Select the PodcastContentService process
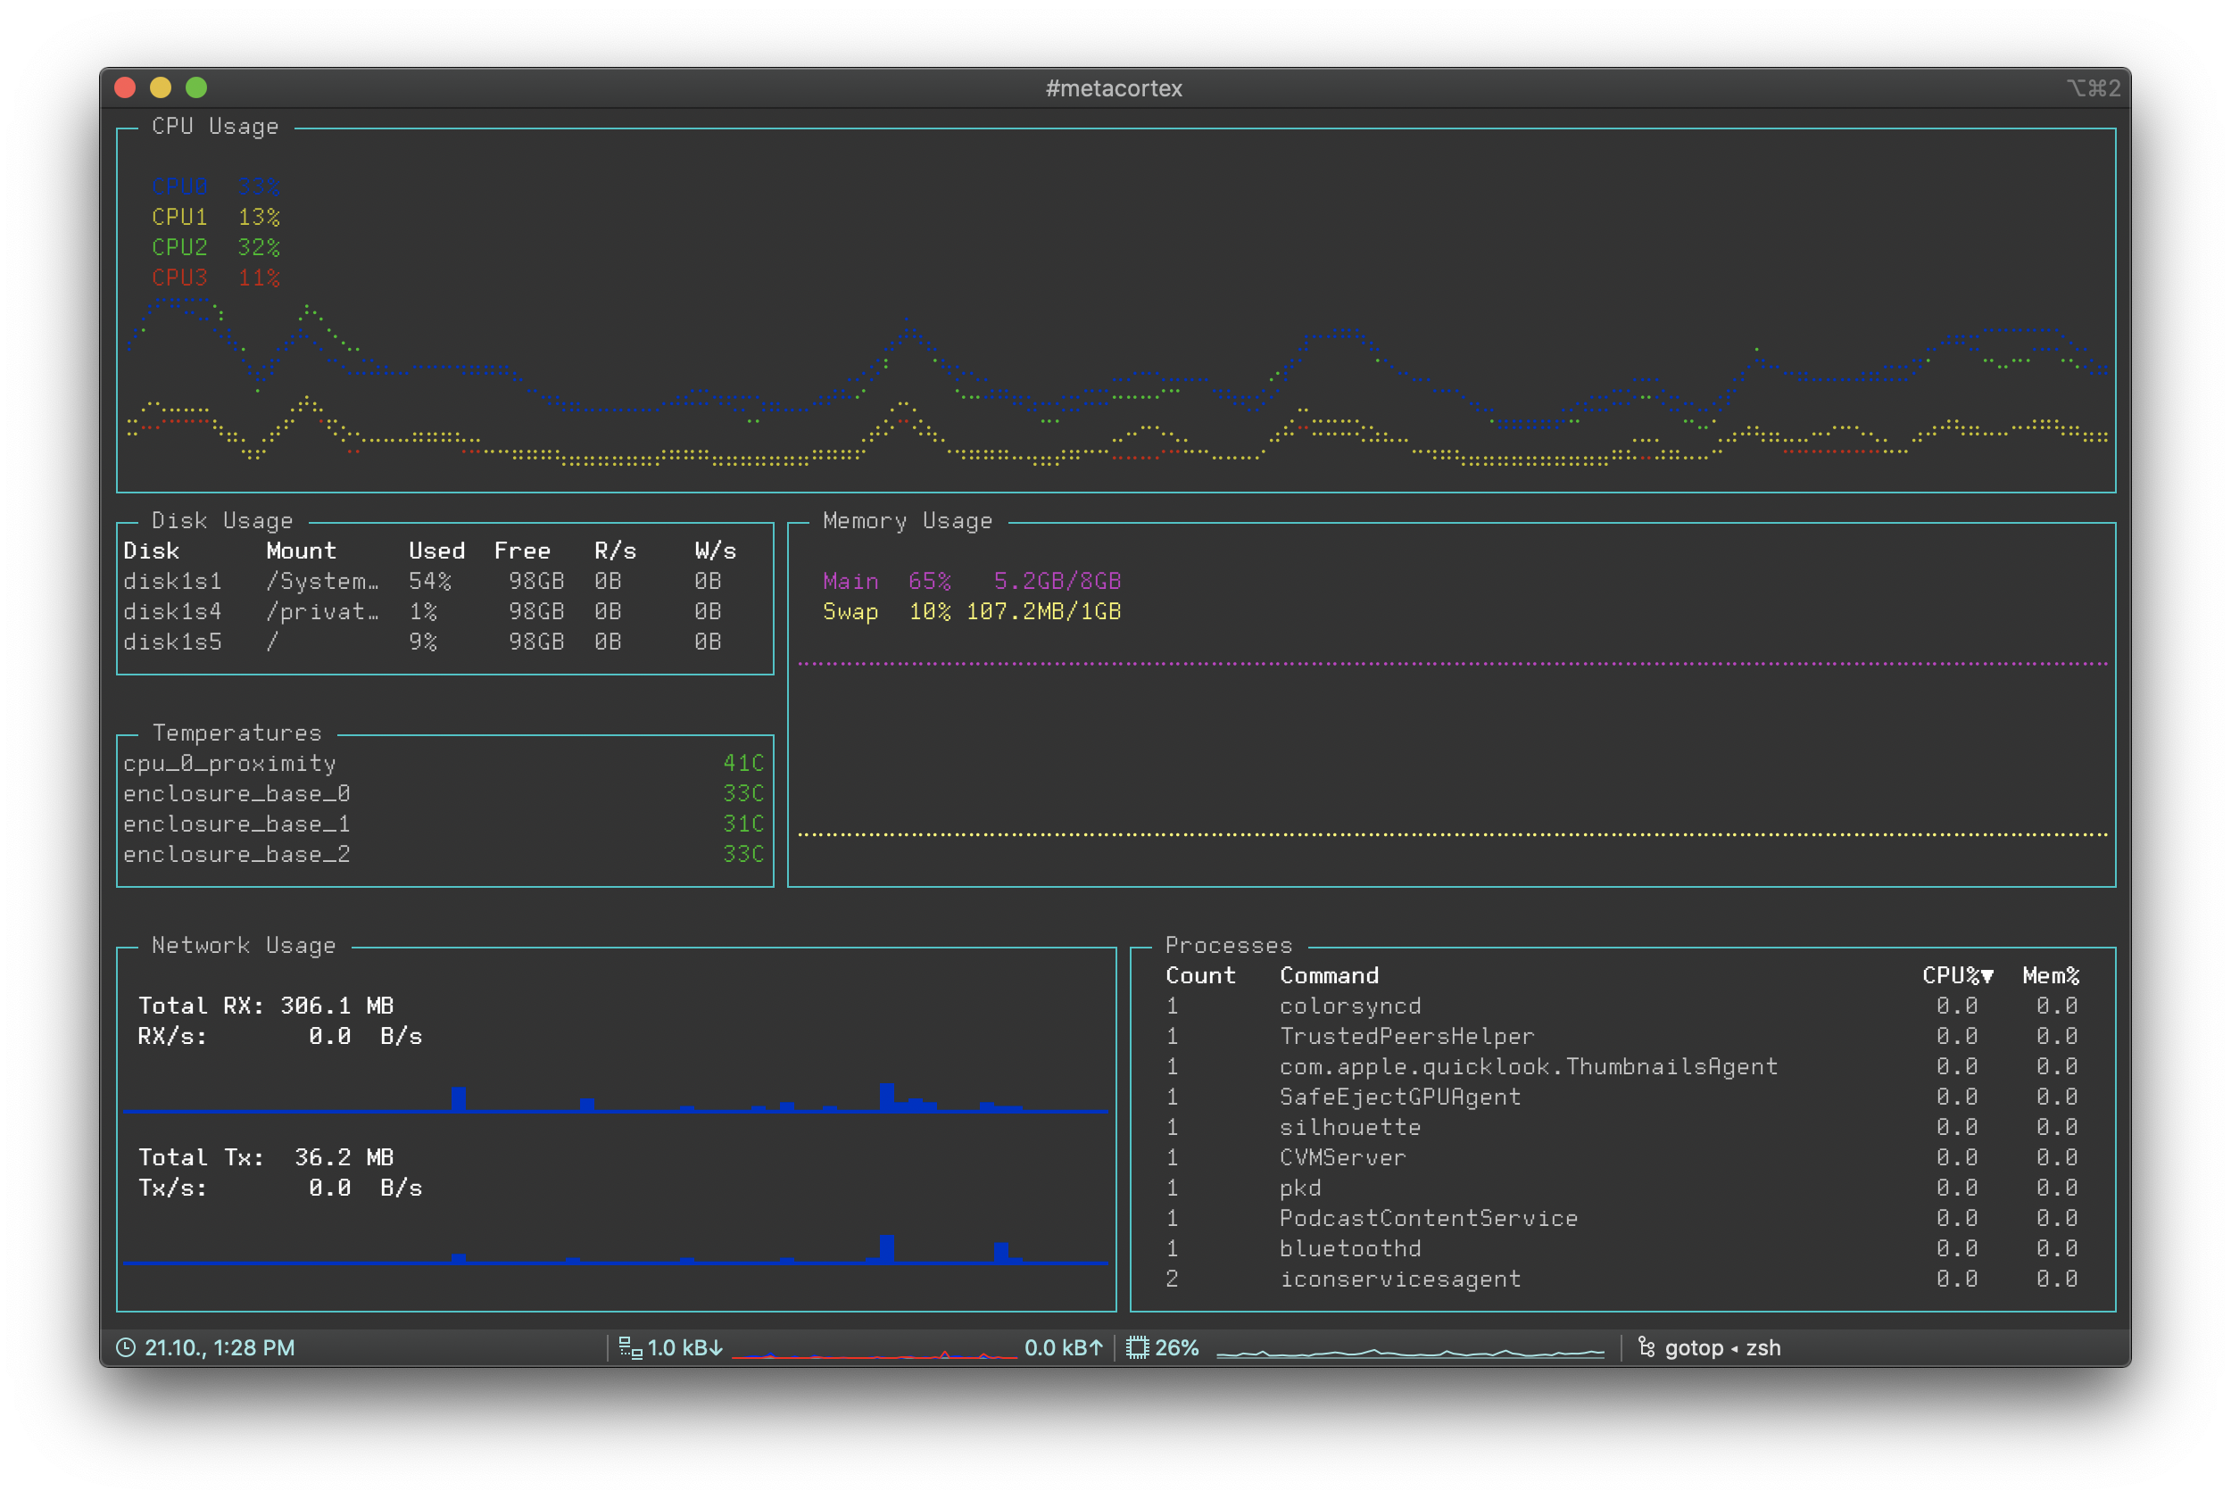2231x1499 pixels. pos(1622,1219)
